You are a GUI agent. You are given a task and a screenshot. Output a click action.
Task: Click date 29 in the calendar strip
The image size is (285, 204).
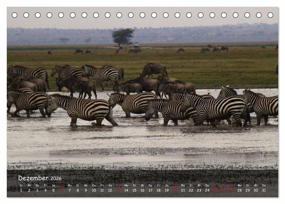pyautogui.click(x=248, y=190)
